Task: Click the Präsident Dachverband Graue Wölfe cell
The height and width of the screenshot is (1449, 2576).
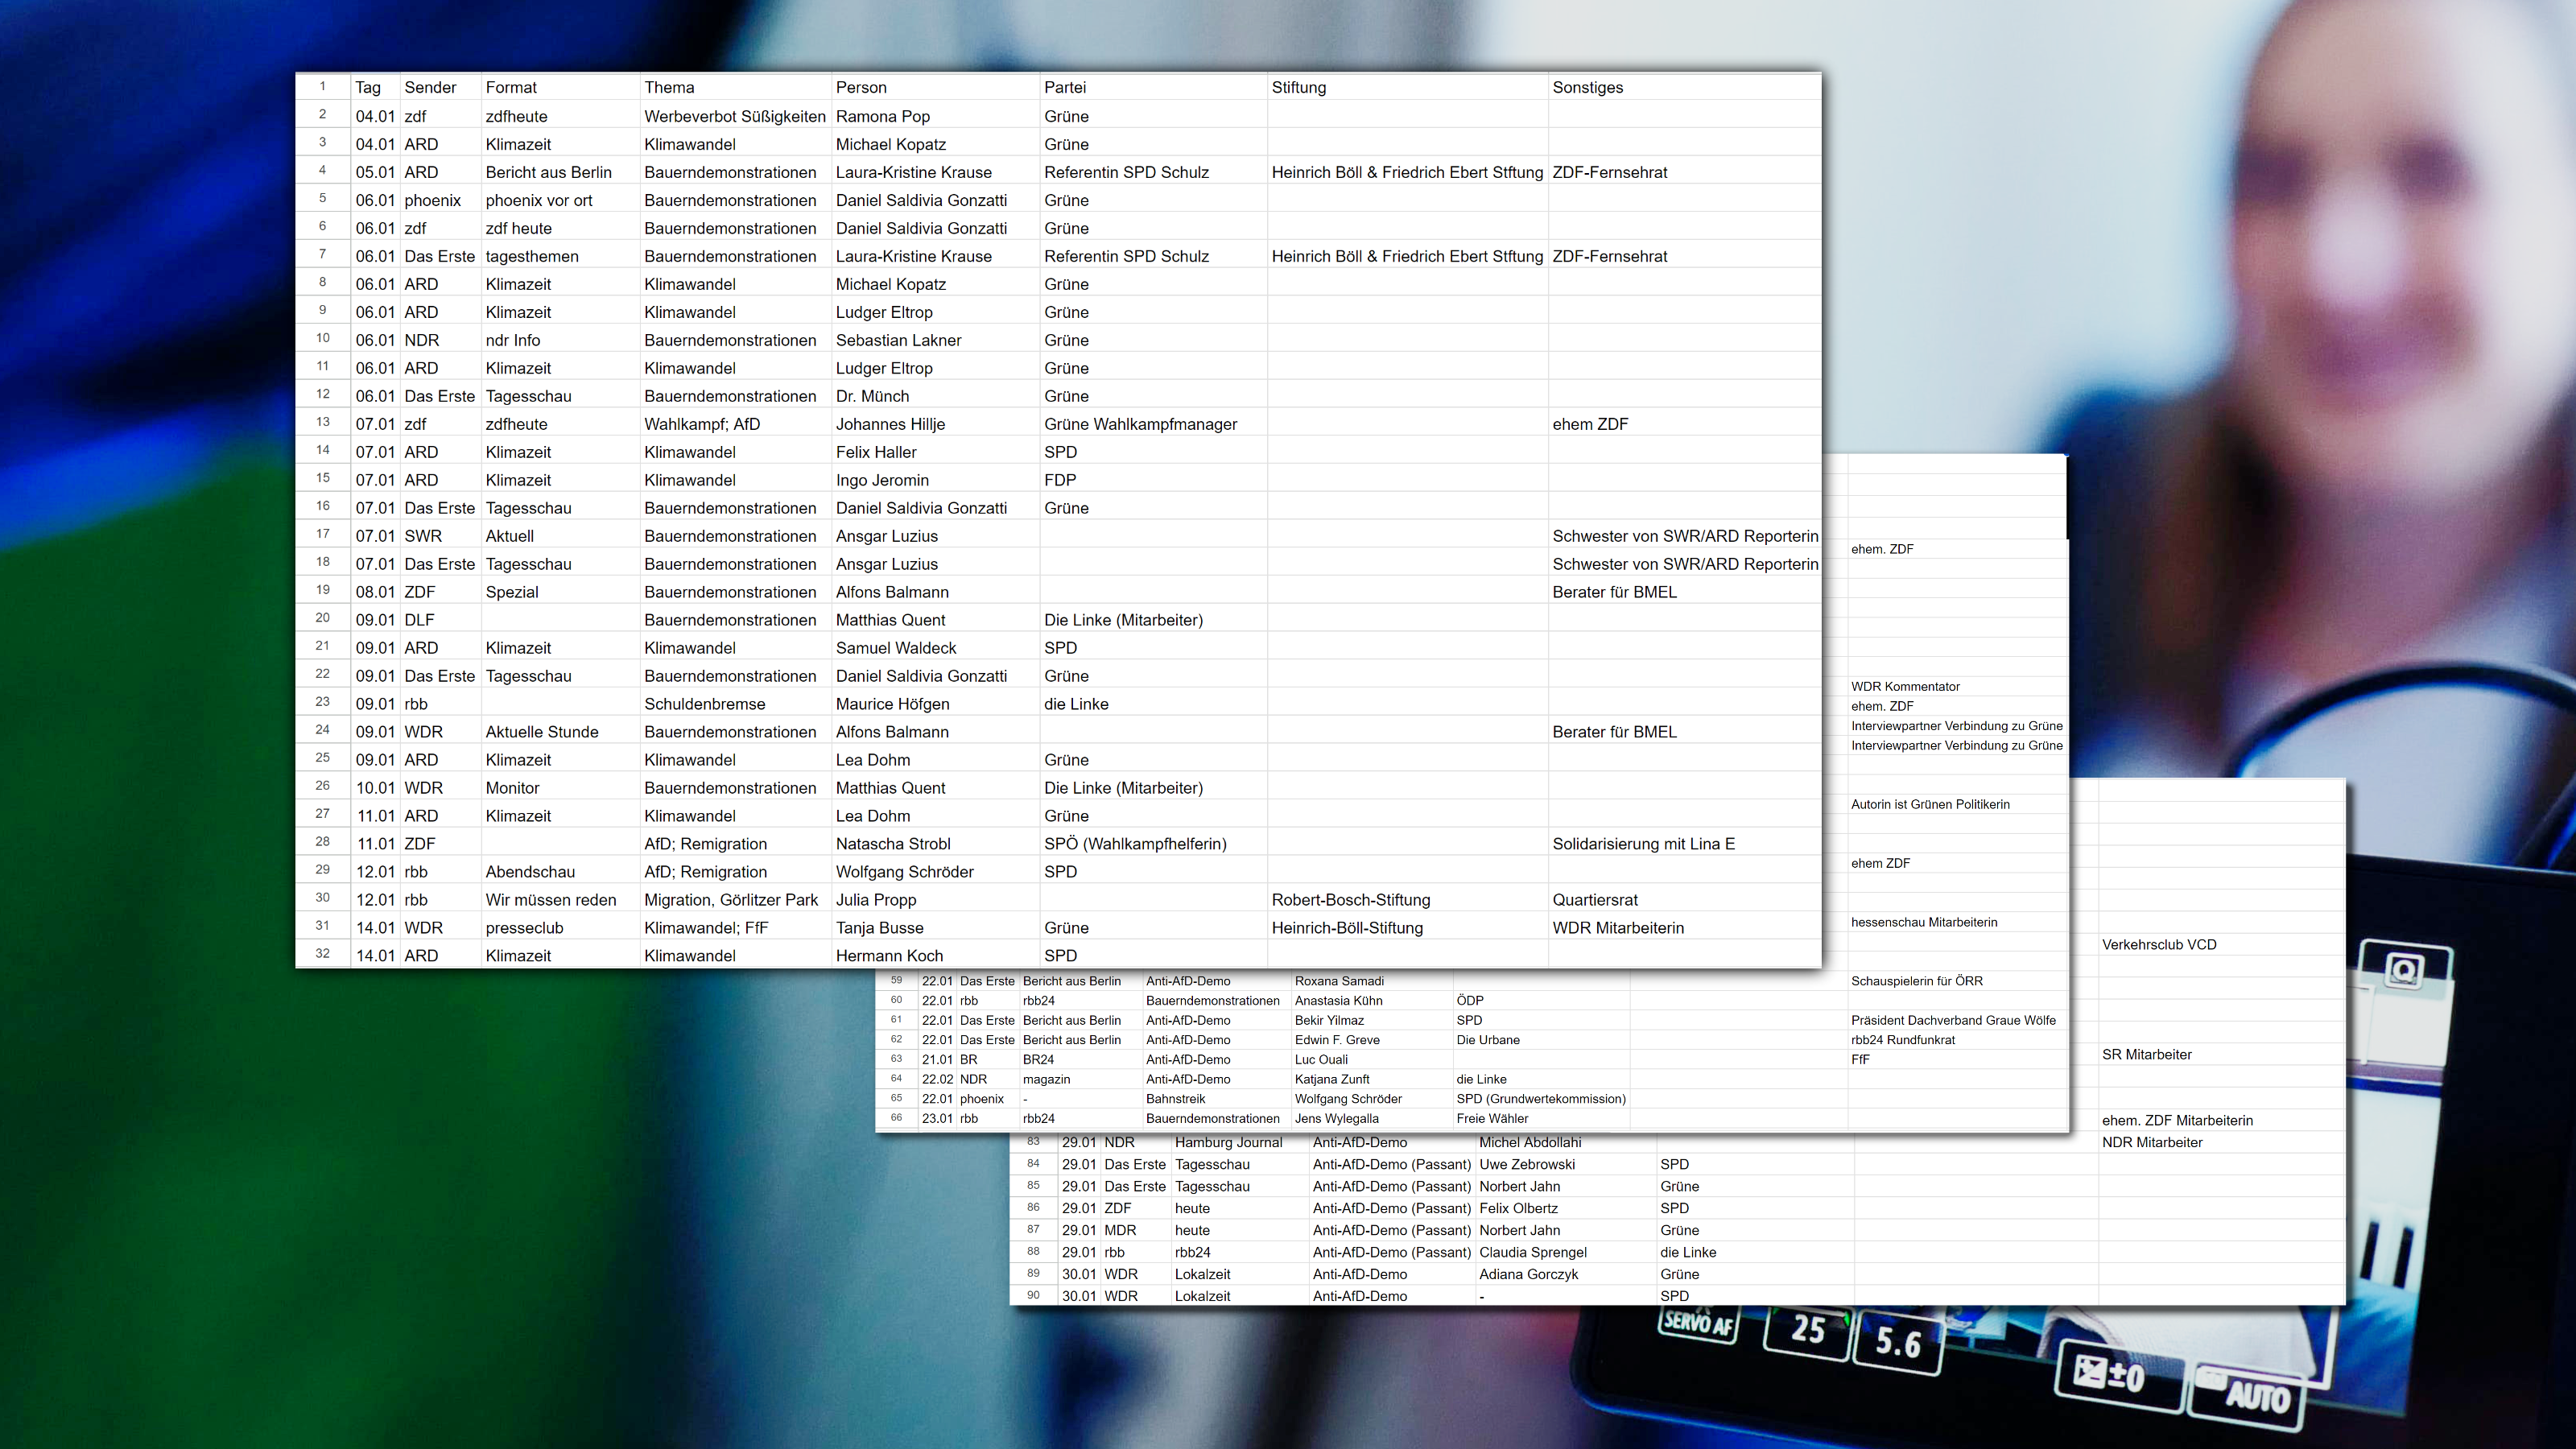Action: [x=1952, y=1020]
